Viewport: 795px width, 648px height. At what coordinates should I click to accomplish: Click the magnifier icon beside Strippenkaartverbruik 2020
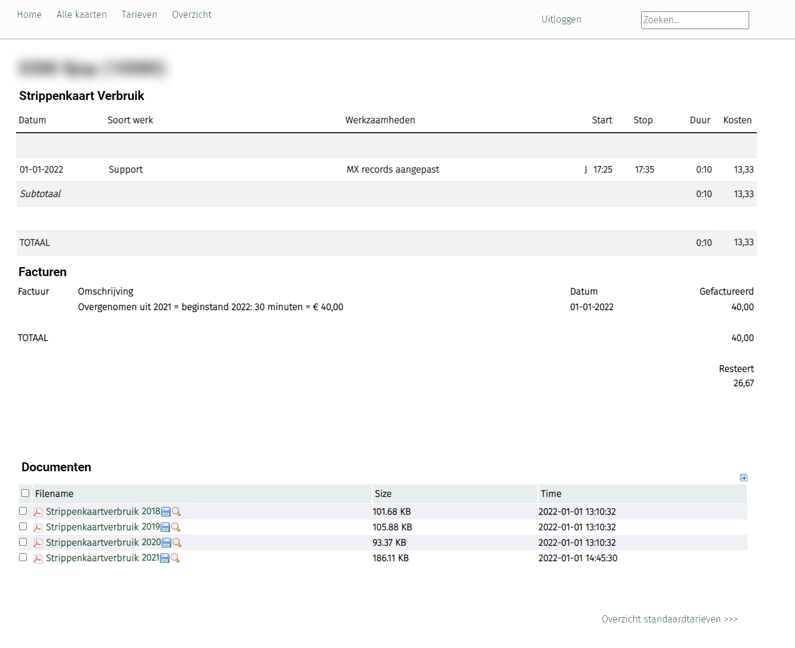177,543
